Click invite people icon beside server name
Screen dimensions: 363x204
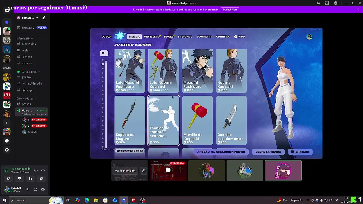(x=44, y=18)
